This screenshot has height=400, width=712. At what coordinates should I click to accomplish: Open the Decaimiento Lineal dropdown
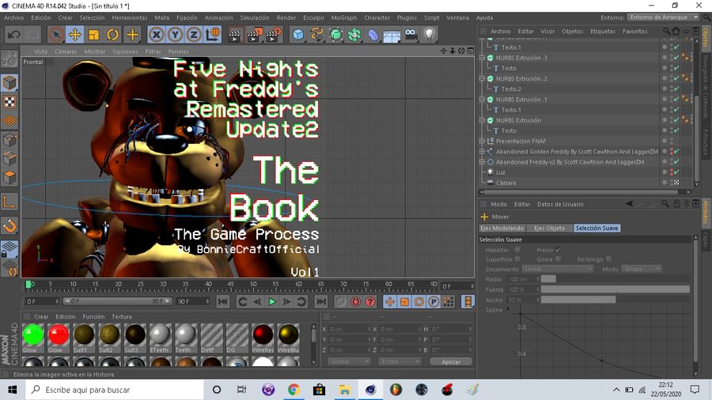pyautogui.click(x=558, y=269)
